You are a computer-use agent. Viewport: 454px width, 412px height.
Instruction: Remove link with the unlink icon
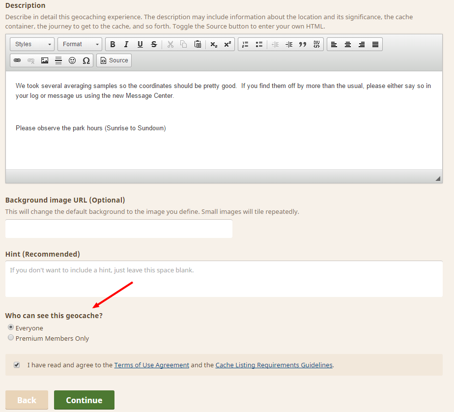coord(31,60)
